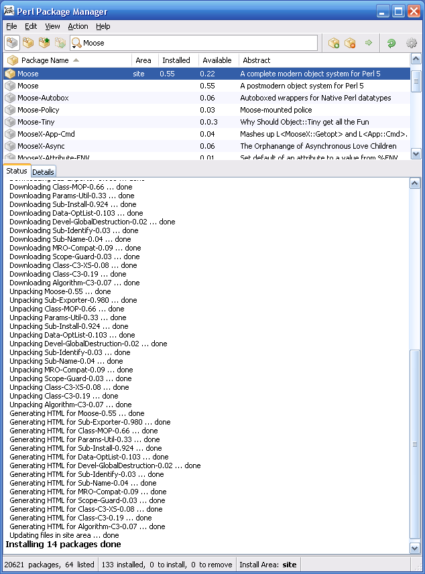Click the package list scroll up arrow
The width and height of the screenshot is (425, 574).
tap(416, 59)
